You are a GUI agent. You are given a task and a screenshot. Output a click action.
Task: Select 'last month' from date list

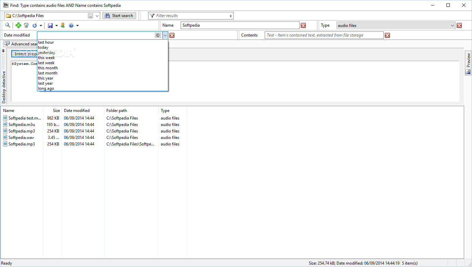pos(103,73)
